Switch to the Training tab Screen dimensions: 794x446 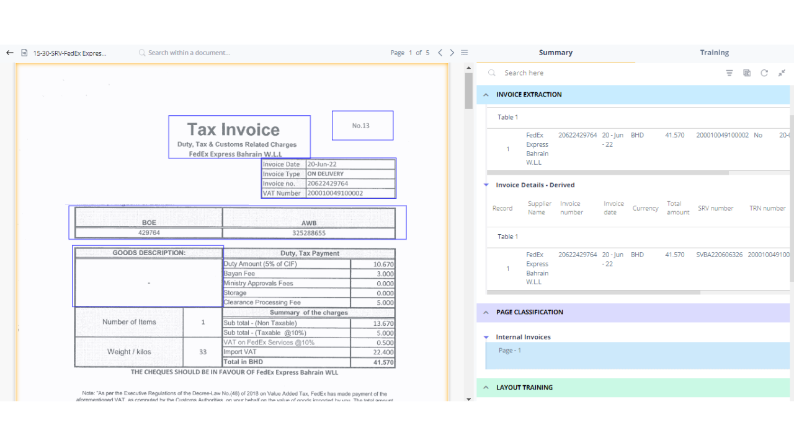(715, 53)
